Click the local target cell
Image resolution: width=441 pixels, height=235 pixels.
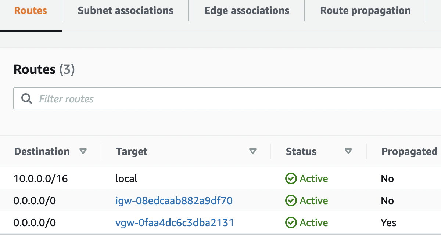(x=126, y=178)
